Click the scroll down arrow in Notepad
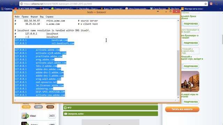This screenshot has height=125, width=223. [178, 97]
